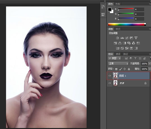Filter layers by smart objects
This screenshot has width=151, height=129.
click(x=145, y=58)
